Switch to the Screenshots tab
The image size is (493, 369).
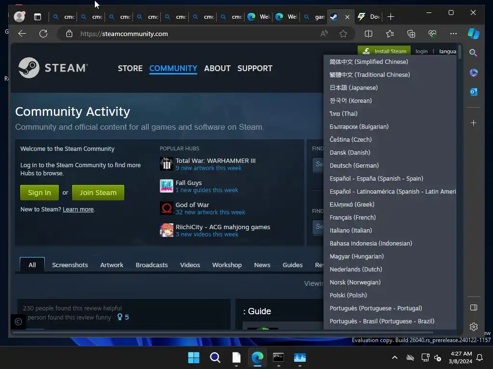[x=70, y=265]
